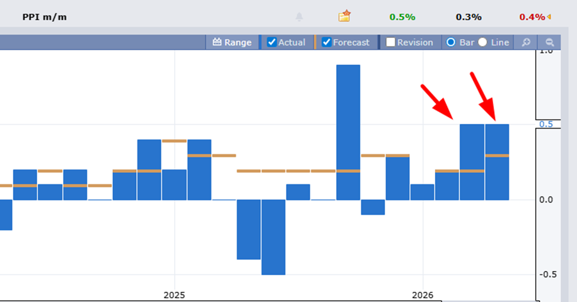Image resolution: width=577 pixels, height=302 pixels.
Task: Click the black 0.3% forecast value
Action: [468, 17]
